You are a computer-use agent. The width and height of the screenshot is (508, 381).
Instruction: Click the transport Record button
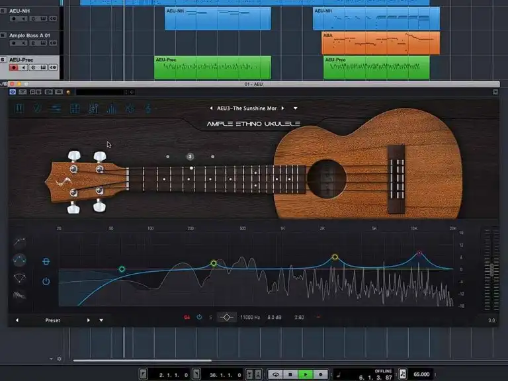click(320, 374)
